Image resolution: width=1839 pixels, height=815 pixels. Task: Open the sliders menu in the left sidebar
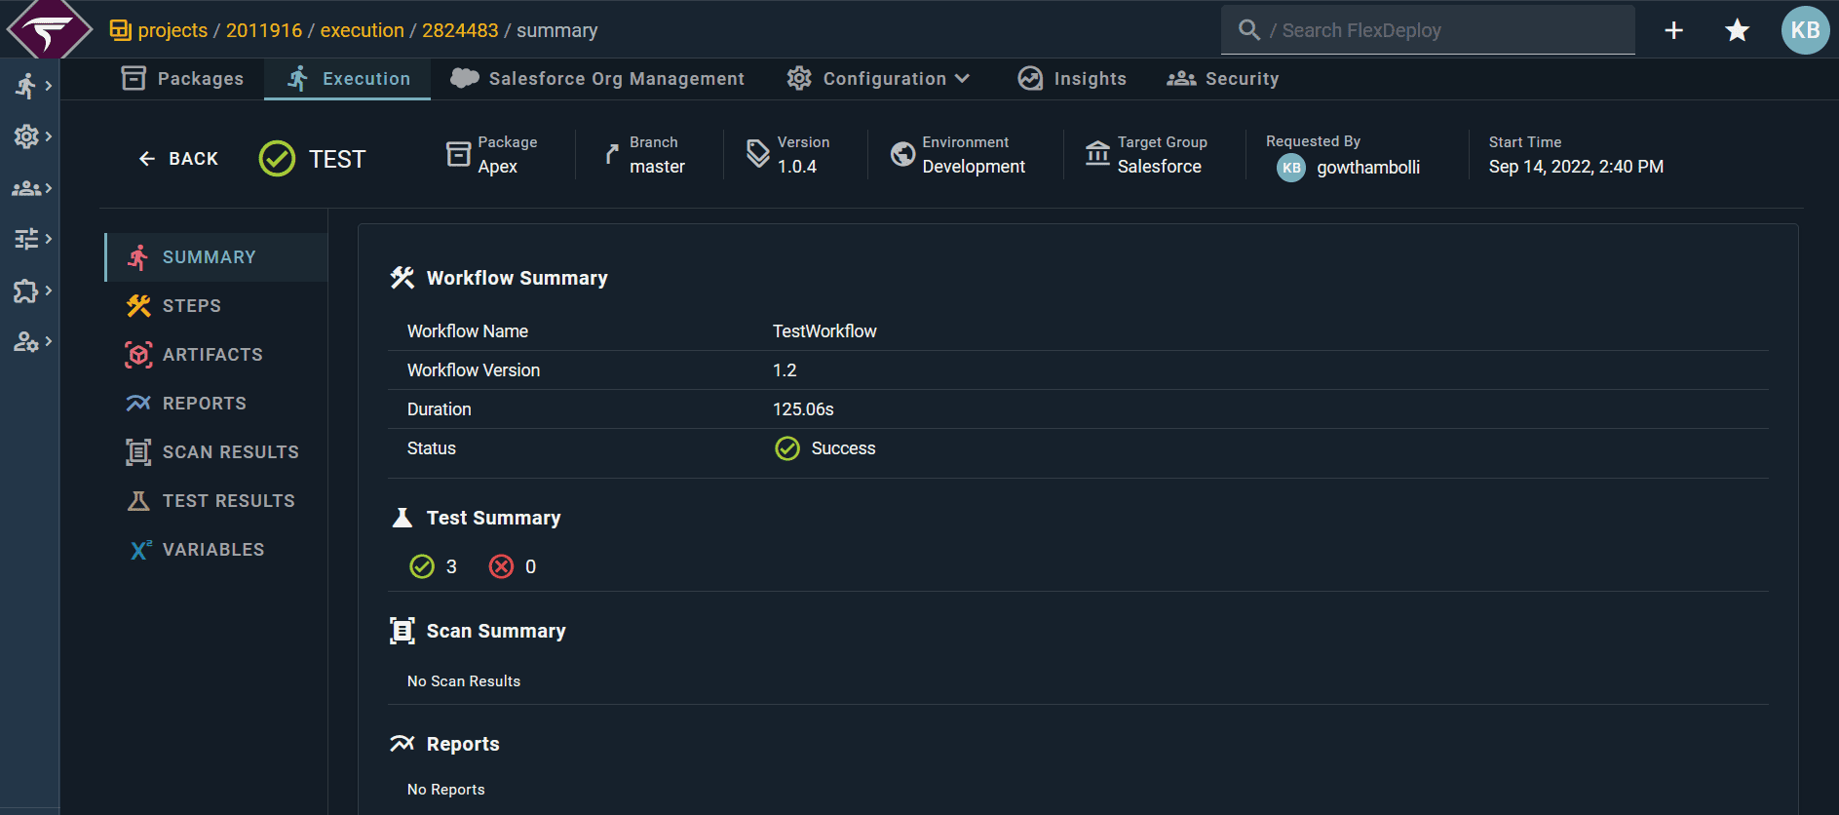[x=31, y=239]
